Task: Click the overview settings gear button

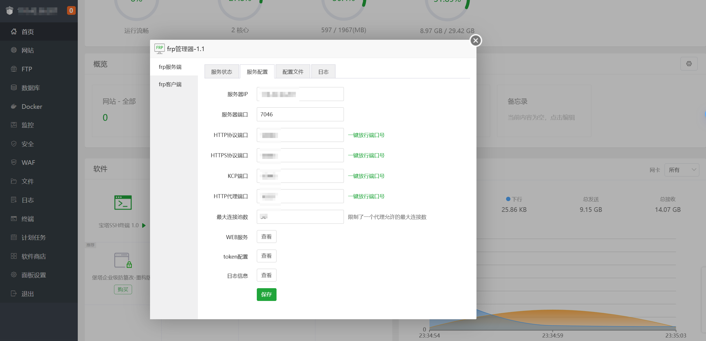Action: click(x=689, y=64)
